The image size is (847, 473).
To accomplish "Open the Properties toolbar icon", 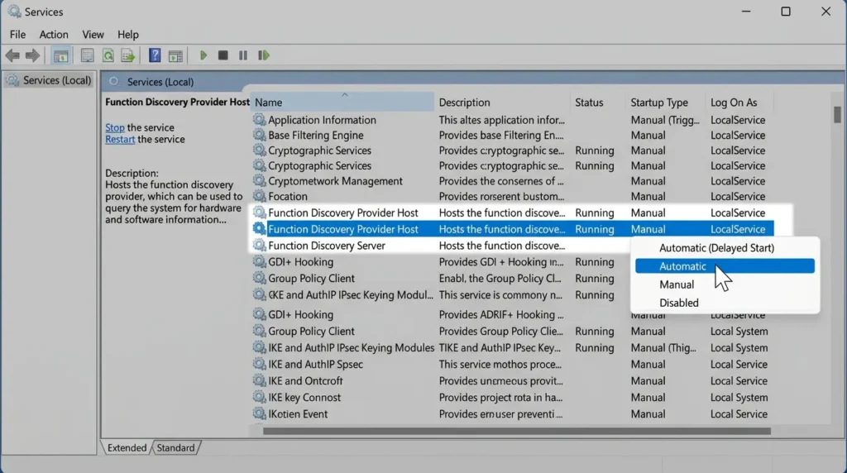I will (87, 55).
